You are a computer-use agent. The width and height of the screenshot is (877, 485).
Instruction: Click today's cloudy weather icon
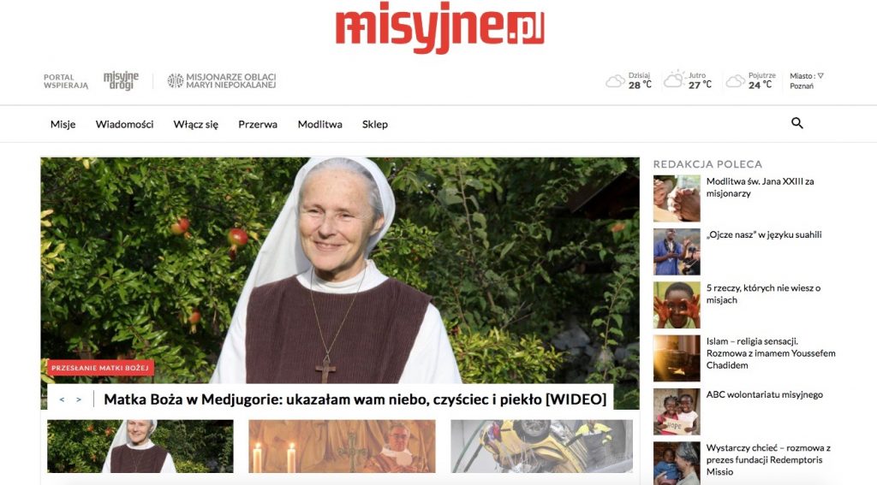615,81
